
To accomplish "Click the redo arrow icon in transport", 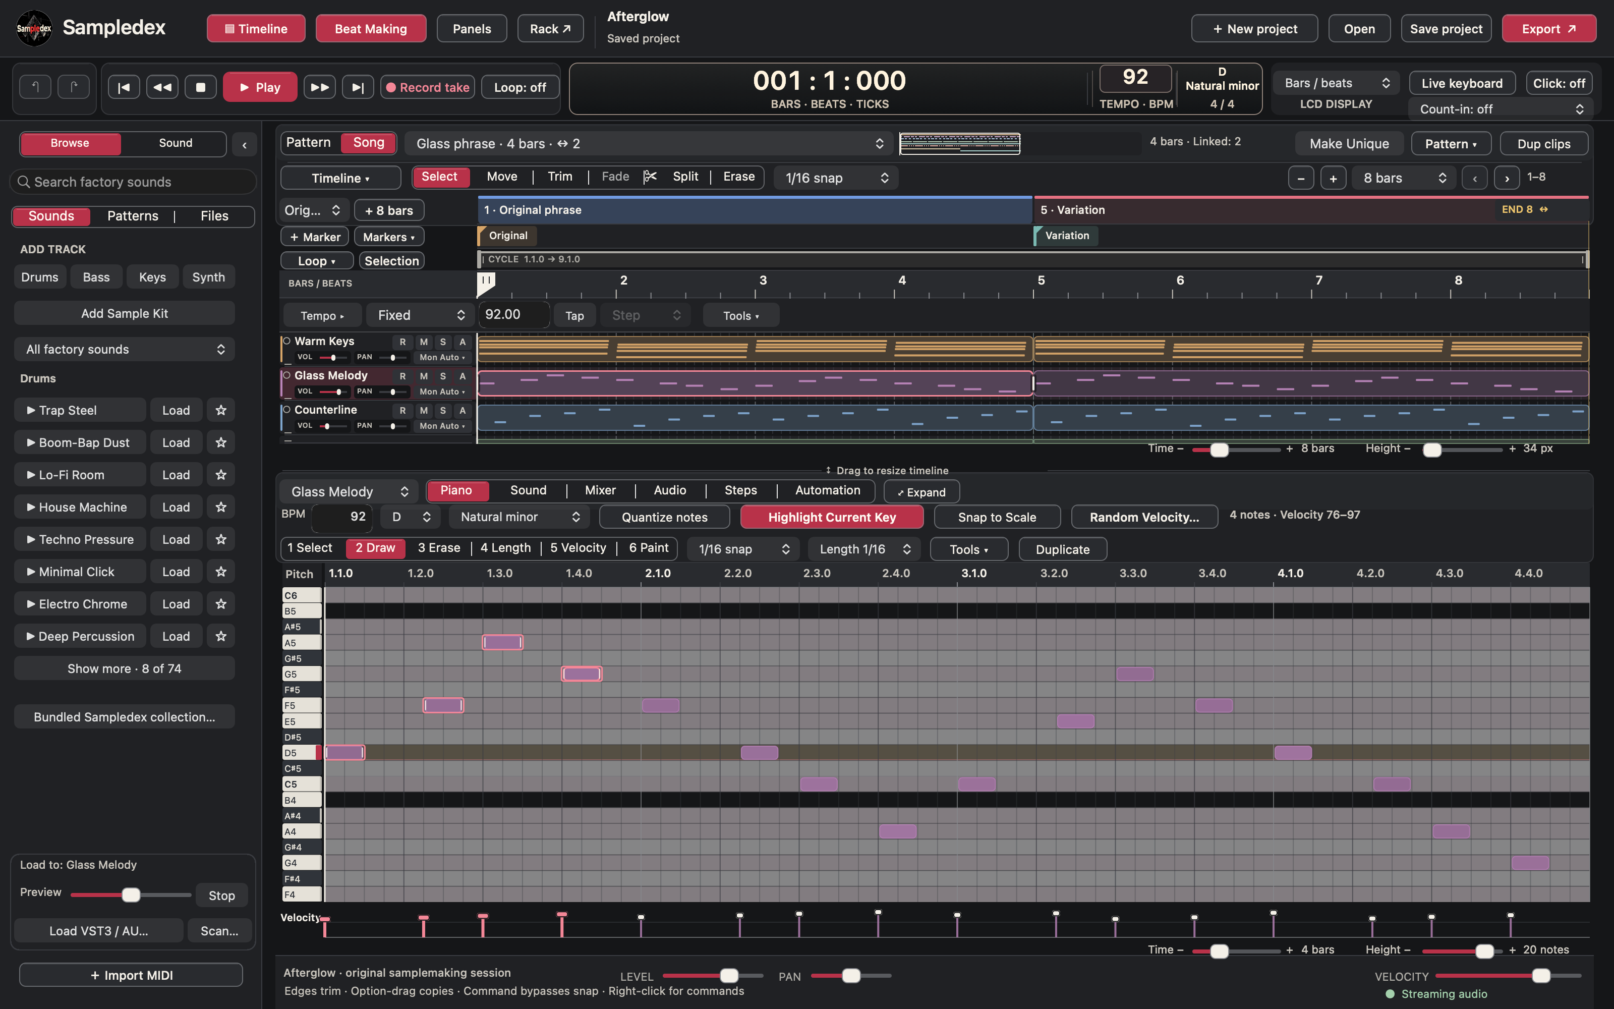I will coord(73,87).
